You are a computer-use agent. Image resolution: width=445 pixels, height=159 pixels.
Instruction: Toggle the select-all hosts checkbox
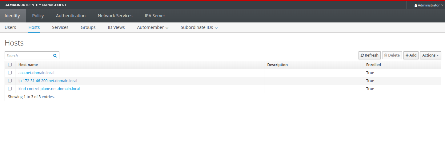tap(10, 65)
